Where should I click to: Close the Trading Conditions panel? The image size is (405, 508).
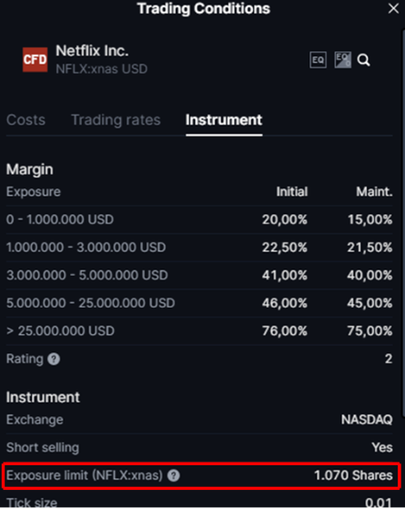click(393, 8)
